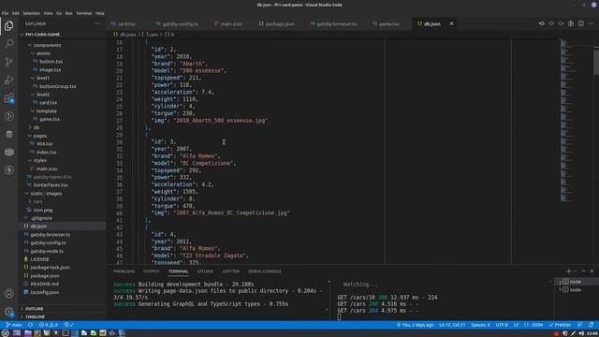Click new terminal plus button
The image size is (599, 337).
tap(569, 271)
